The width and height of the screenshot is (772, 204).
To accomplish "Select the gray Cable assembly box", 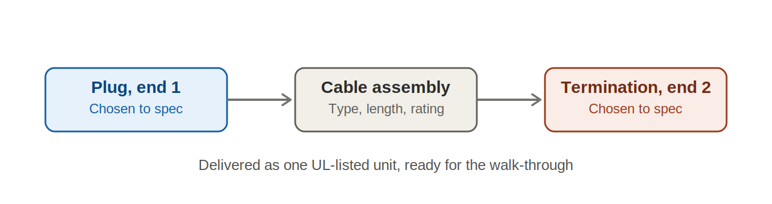I will pos(386,100).
